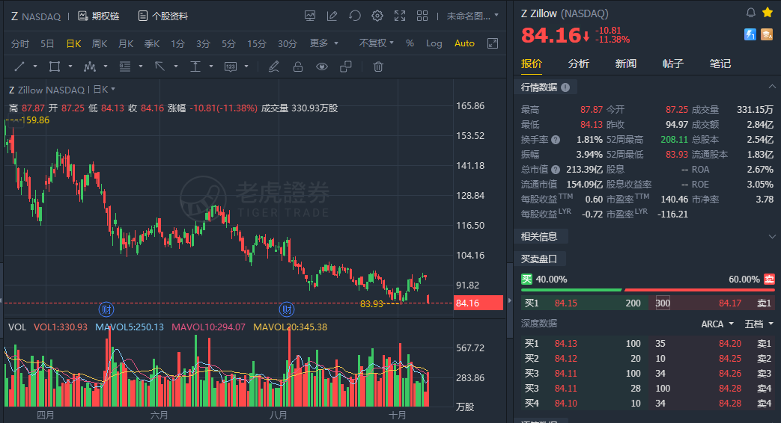This screenshot has width=781, height=423.
Task: Select the 30分 timeframe
Action: click(288, 44)
